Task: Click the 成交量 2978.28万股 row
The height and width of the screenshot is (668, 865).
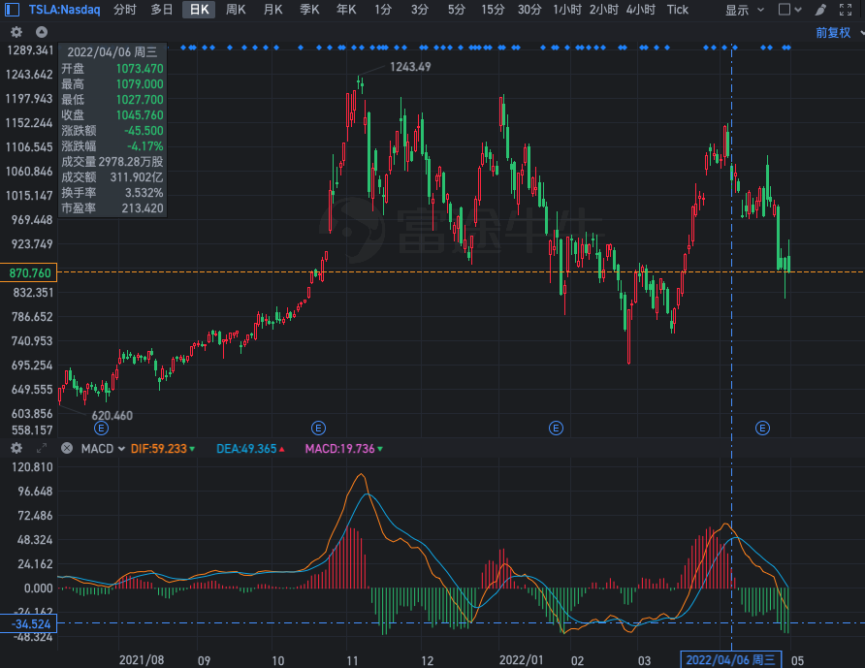Action: 112,162
